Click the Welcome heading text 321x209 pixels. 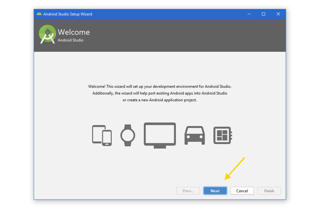[x=74, y=32]
